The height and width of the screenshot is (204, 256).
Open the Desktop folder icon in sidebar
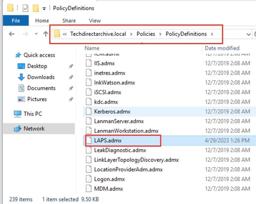[x=21, y=66]
